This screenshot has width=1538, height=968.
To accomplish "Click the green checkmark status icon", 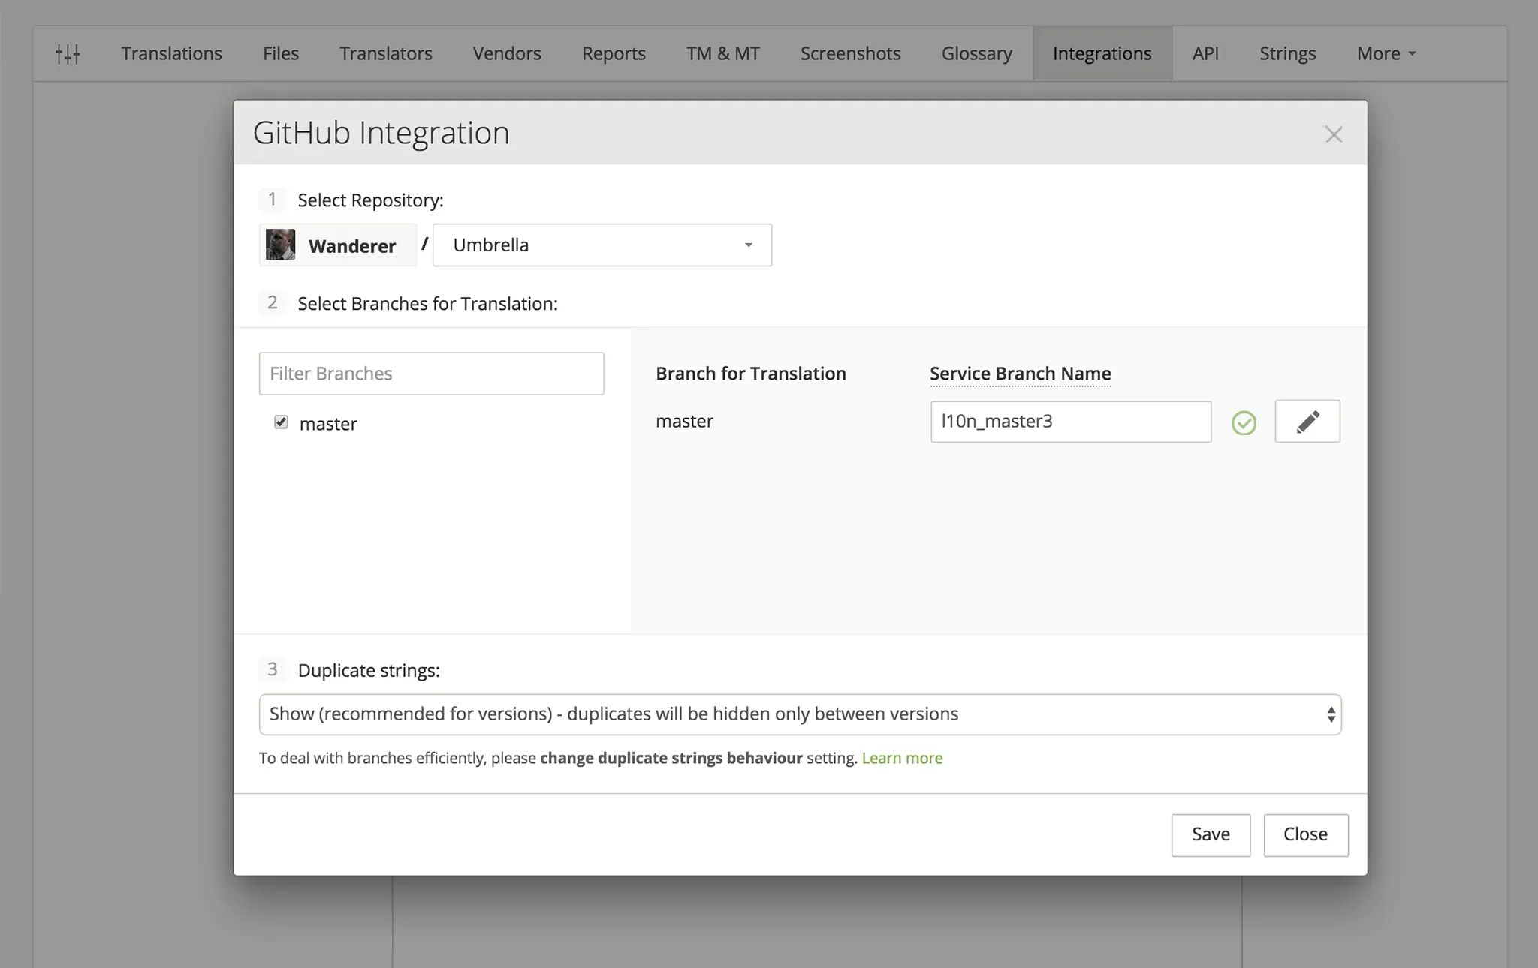I will (x=1244, y=423).
